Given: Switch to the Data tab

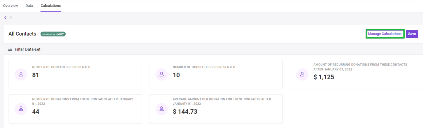Looking at the screenshot, I should [x=29, y=6].
